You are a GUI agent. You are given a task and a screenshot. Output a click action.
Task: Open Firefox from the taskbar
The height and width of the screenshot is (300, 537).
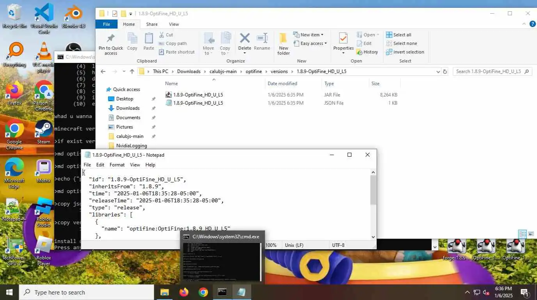pyautogui.click(x=184, y=292)
